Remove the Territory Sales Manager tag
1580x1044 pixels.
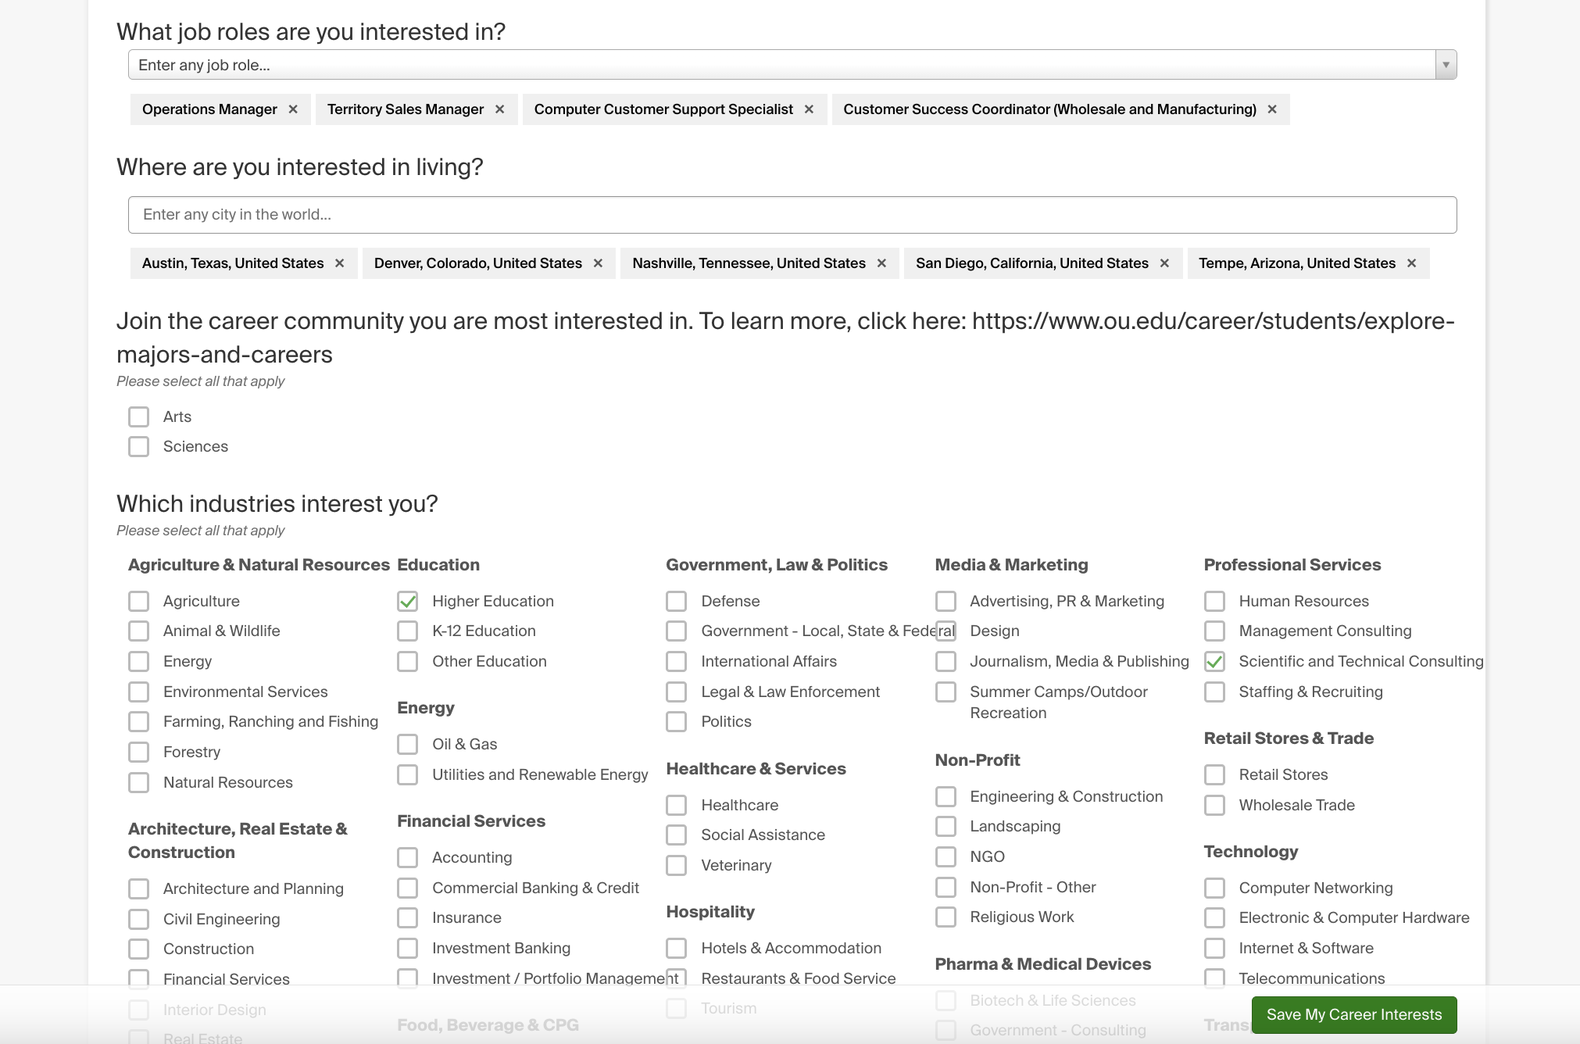pyautogui.click(x=499, y=109)
